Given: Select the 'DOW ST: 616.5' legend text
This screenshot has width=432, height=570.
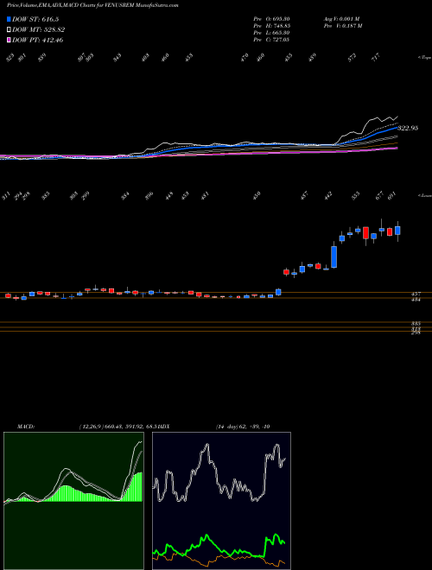Looking at the screenshot, I should [x=35, y=20].
